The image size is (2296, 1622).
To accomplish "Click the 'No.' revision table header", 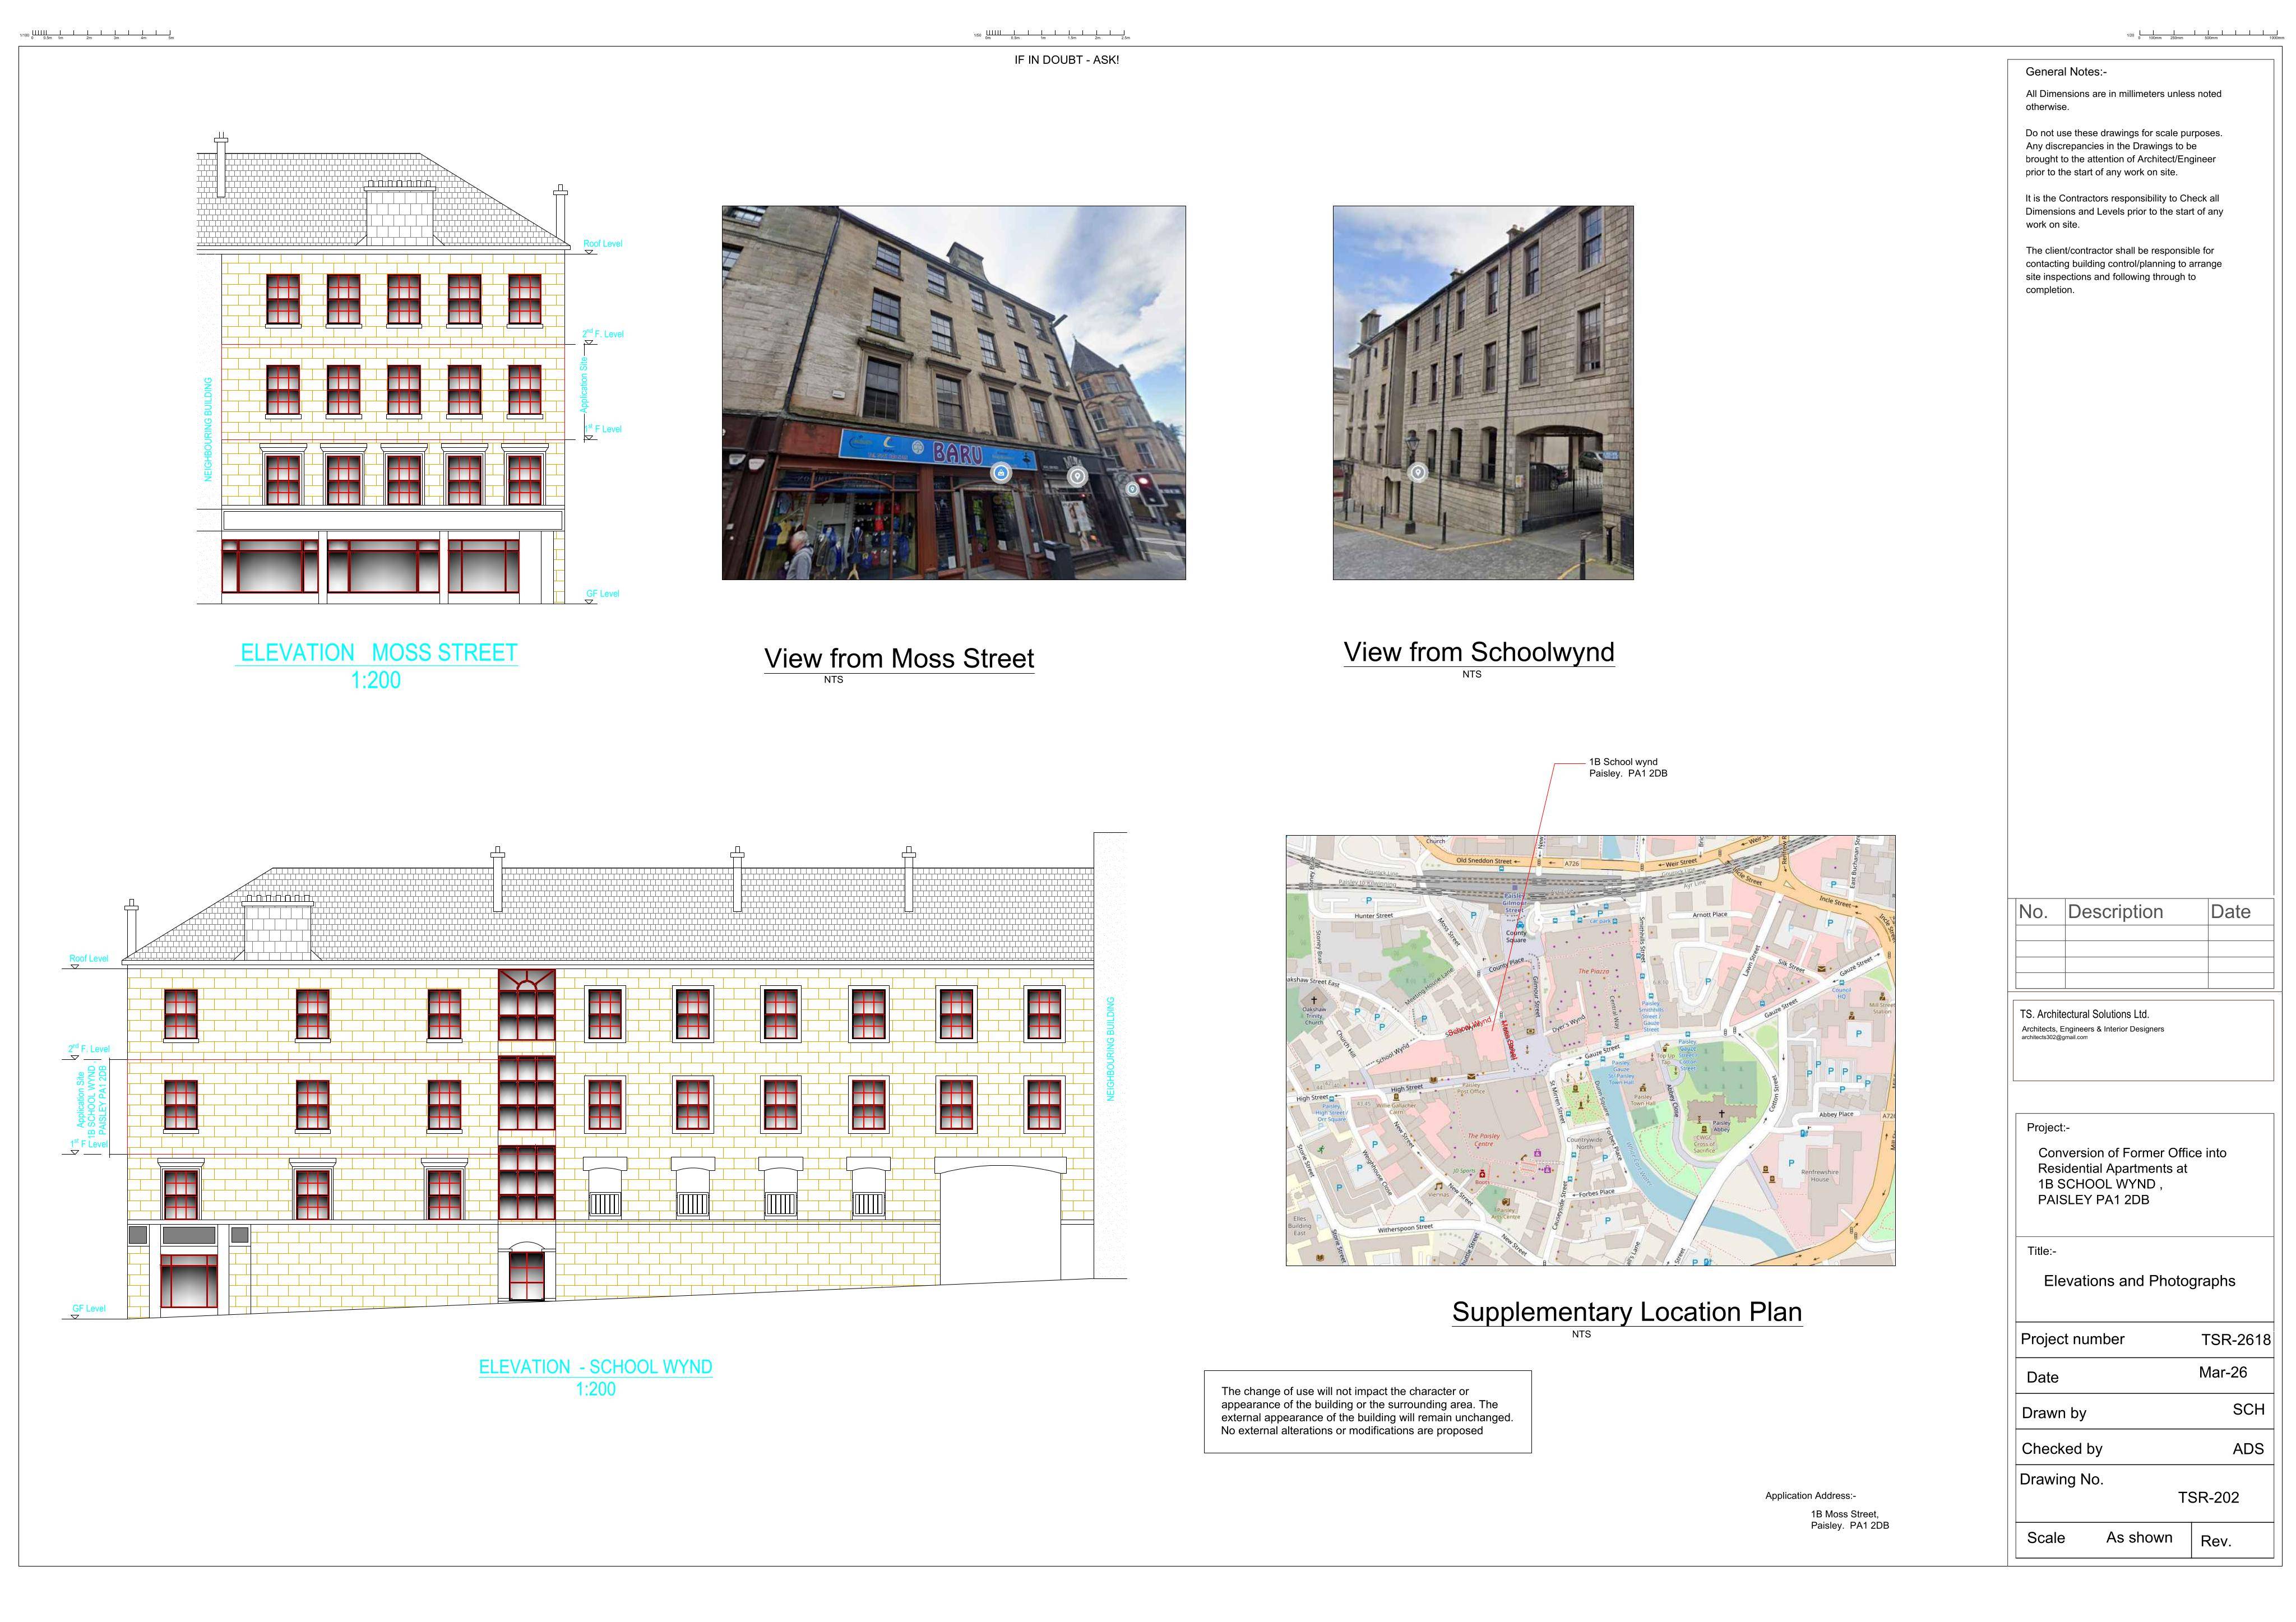I will [2033, 912].
